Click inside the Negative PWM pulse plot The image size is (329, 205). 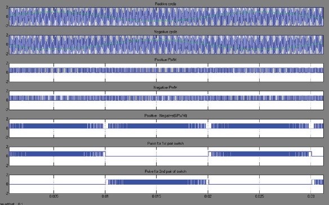click(166, 100)
